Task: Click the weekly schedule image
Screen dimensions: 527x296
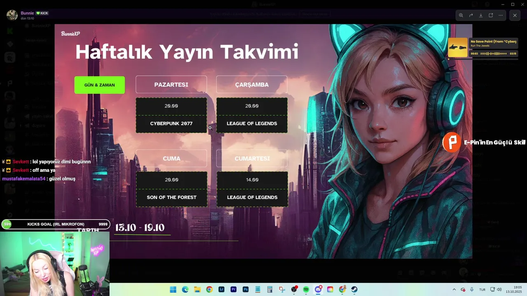Action: point(263,141)
